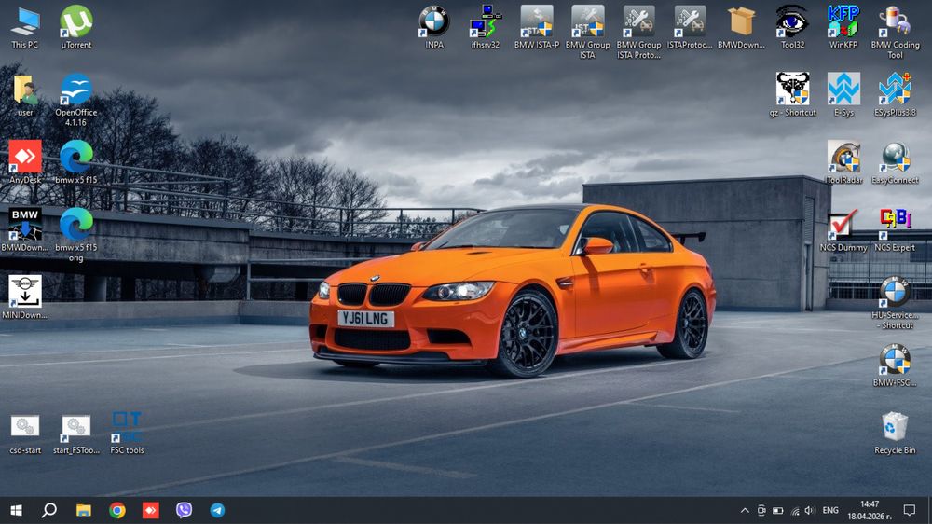Select the 'bmw x5 f15 orig' file
Screen dimensions: 932x524
pos(76,235)
